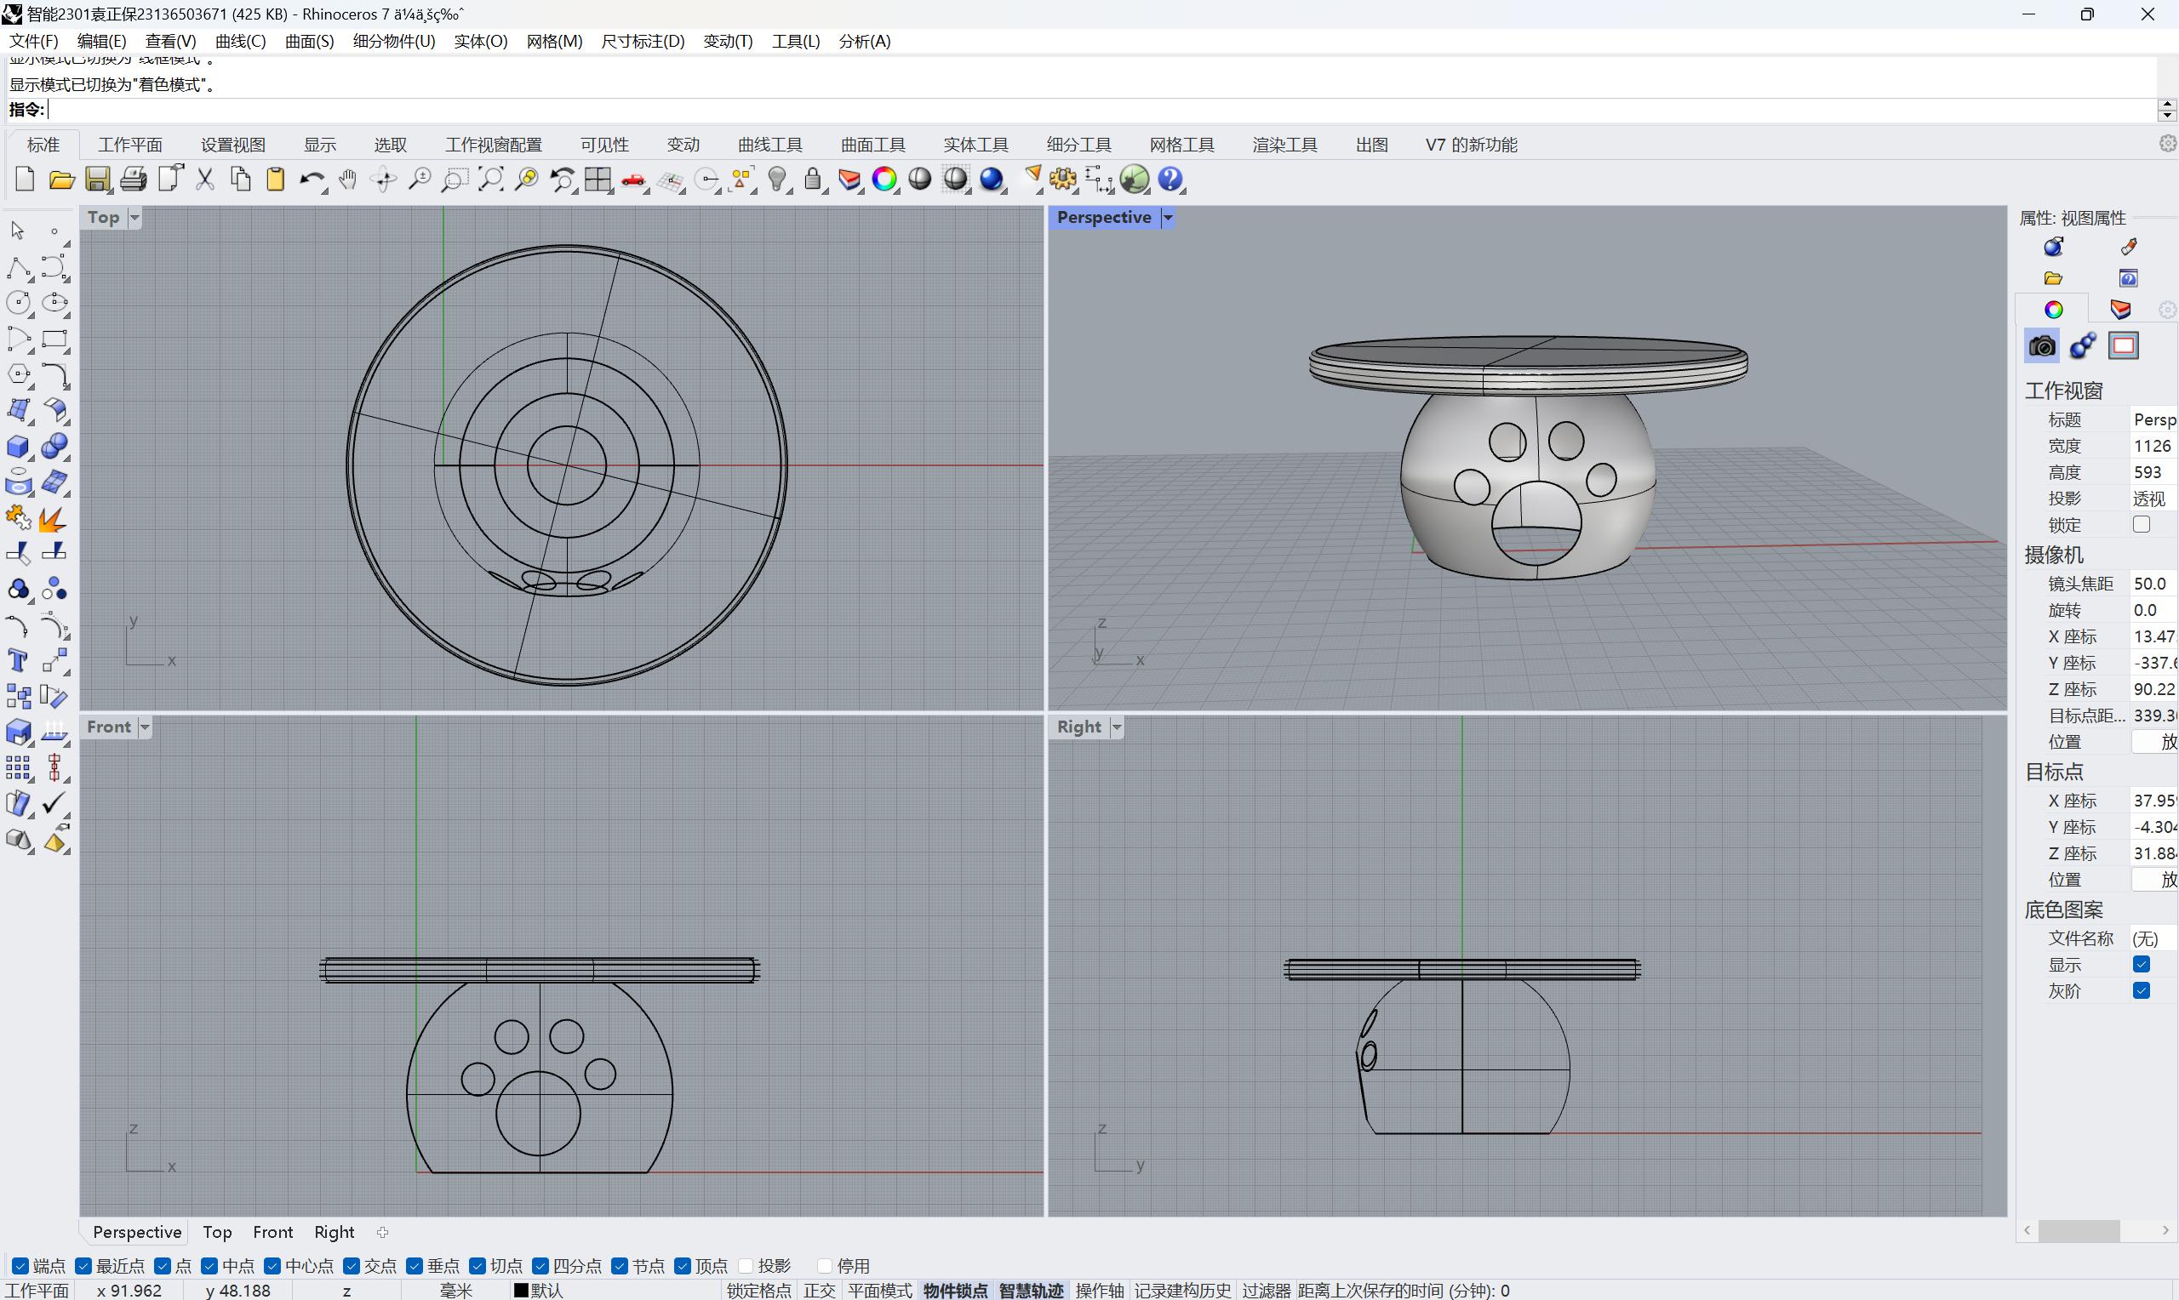Uncheck the 灰阶 checkbox
The image size is (2179, 1300).
(x=2142, y=991)
